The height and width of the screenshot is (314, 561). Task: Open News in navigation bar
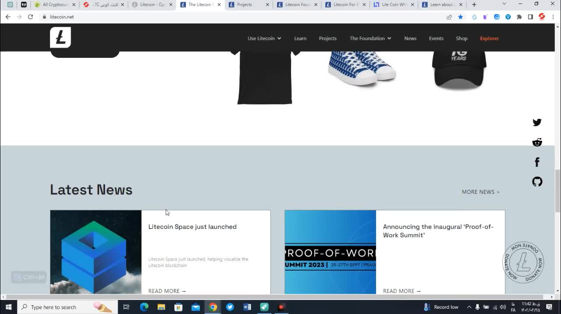[410, 38]
